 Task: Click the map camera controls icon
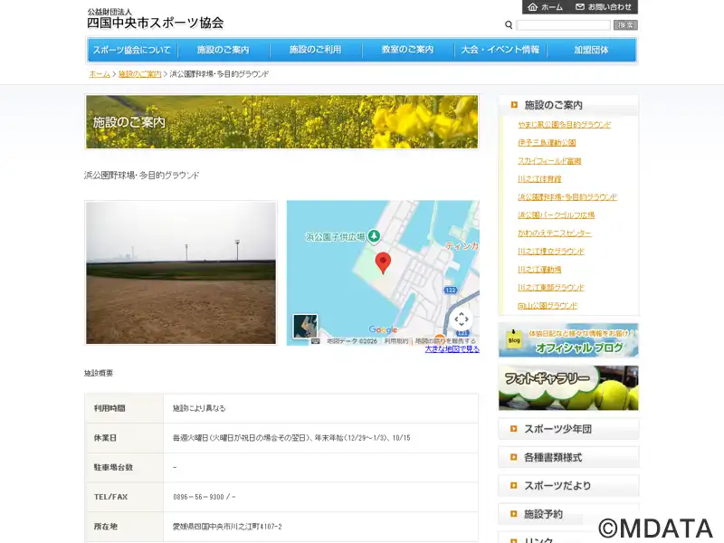pyautogui.click(x=462, y=319)
